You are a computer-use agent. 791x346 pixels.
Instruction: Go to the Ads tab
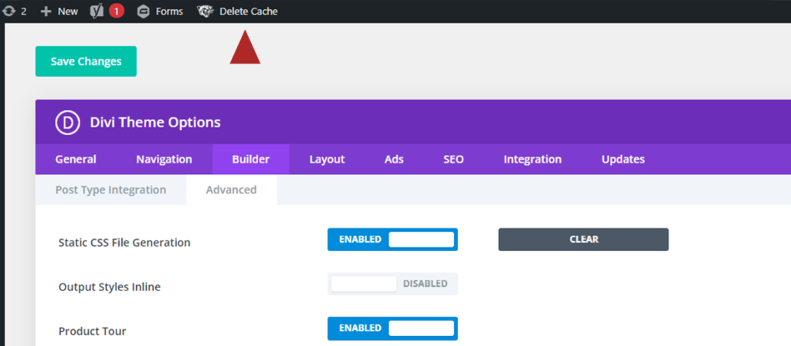pyautogui.click(x=394, y=160)
